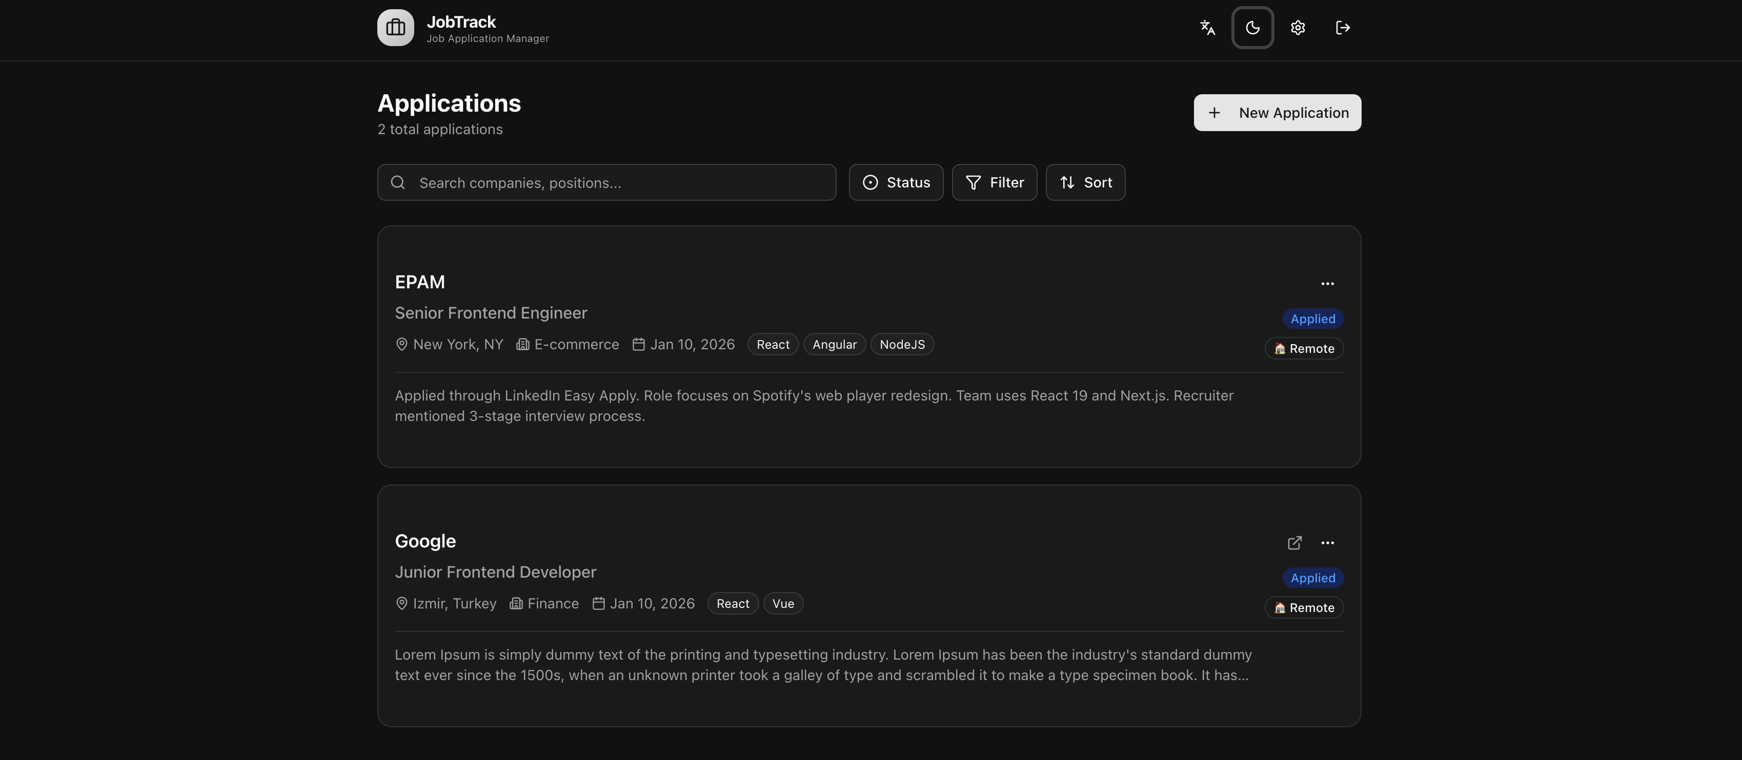Click New Application button

click(1277, 113)
